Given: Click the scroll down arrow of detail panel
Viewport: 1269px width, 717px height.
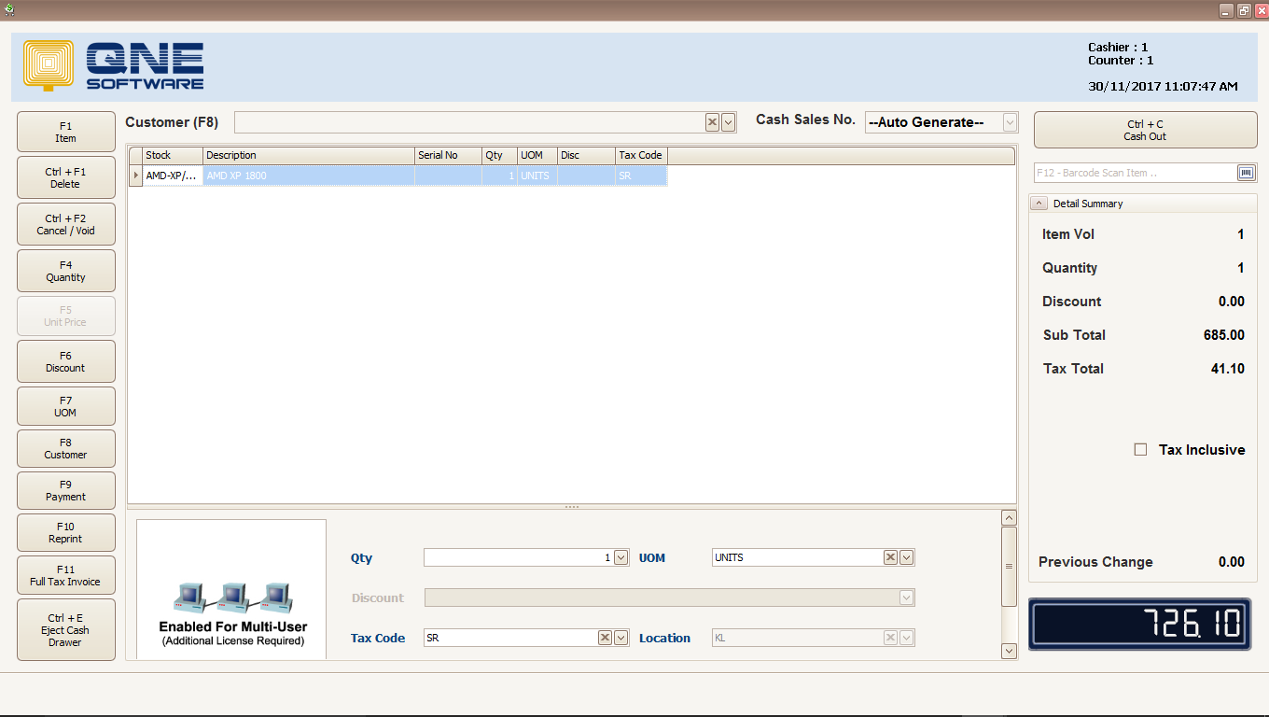Looking at the screenshot, I should click(x=1009, y=651).
